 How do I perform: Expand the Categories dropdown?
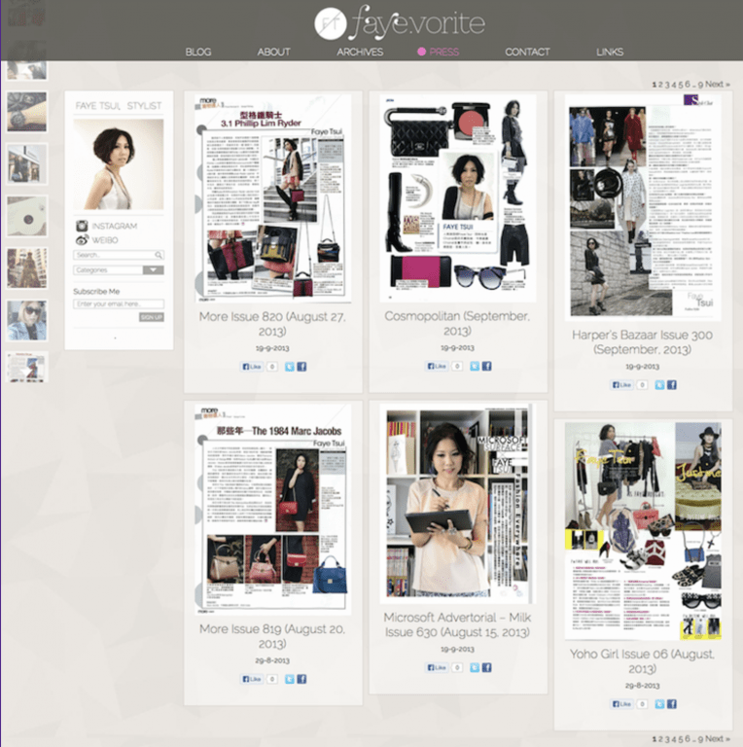tap(119, 270)
